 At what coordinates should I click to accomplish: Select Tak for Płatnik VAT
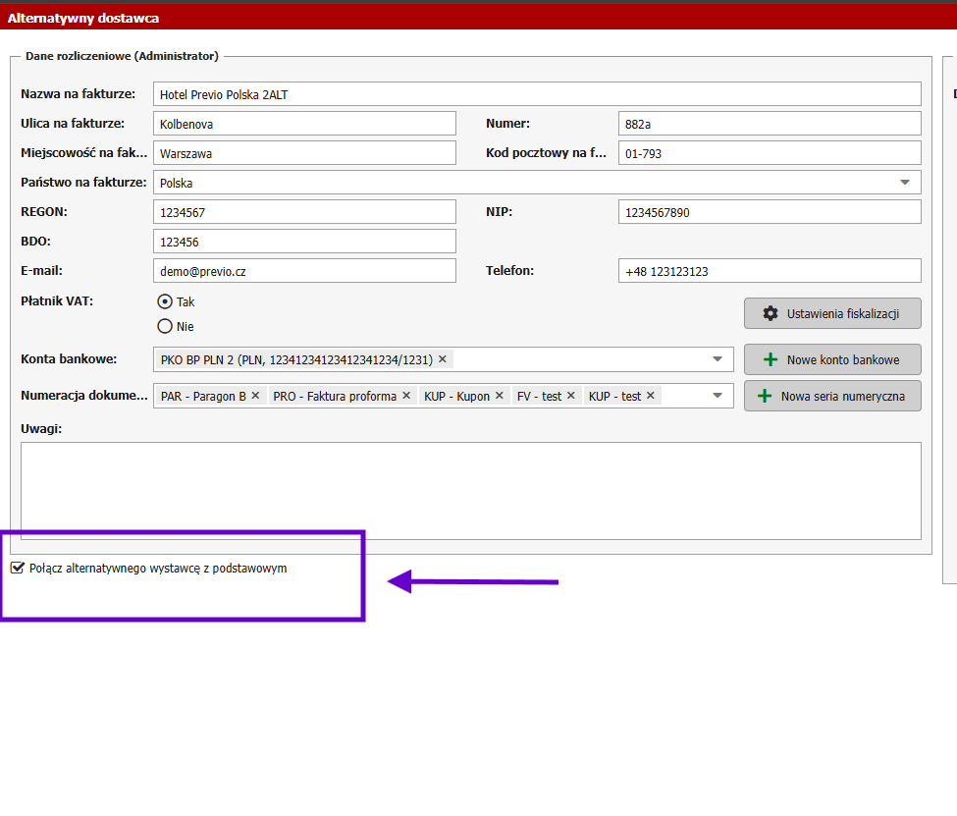click(x=165, y=302)
